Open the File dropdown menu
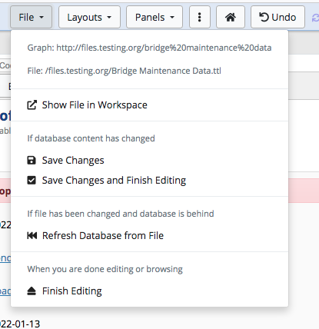This screenshot has width=319, height=329. point(31,18)
